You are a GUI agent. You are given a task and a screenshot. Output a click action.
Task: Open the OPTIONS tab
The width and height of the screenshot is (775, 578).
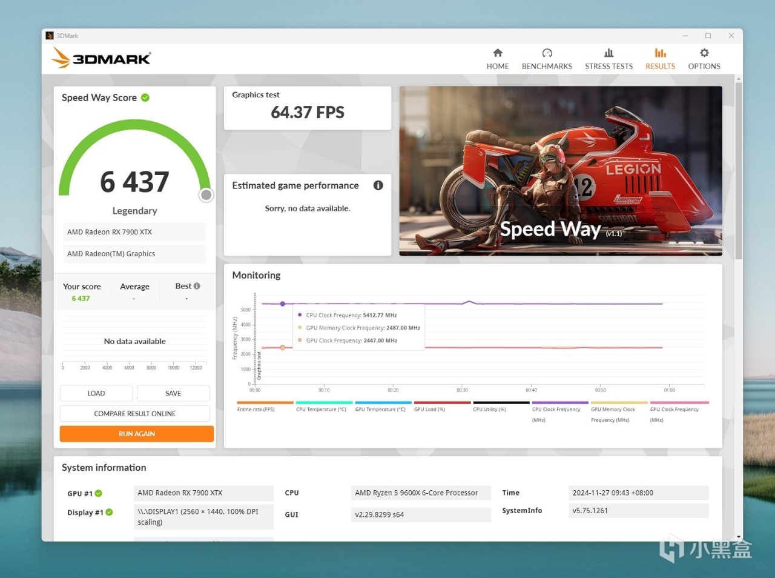pyautogui.click(x=704, y=59)
